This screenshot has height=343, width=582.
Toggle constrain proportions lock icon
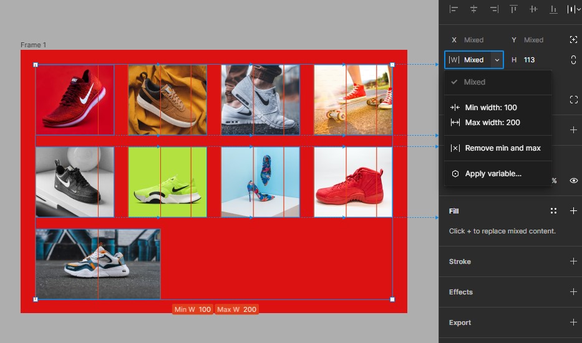pyautogui.click(x=573, y=60)
